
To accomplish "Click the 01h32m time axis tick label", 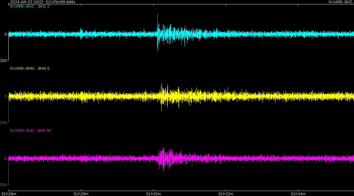I will [226, 194].
